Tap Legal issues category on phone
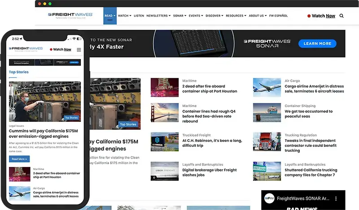The width and height of the screenshot is (359, 210). tap(16, 126)
